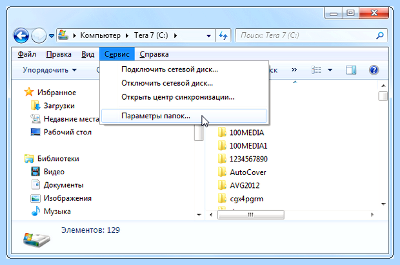
Task: Open the Документы library
Action: [63, 185]
